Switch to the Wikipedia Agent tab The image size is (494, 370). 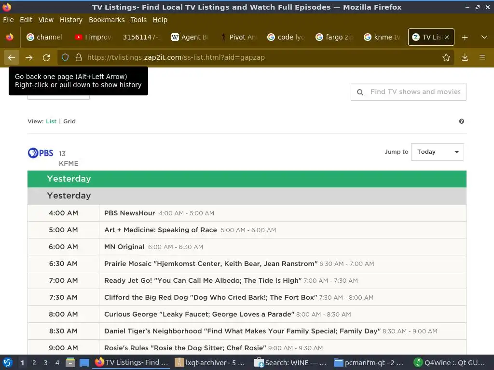click(190, 37)
